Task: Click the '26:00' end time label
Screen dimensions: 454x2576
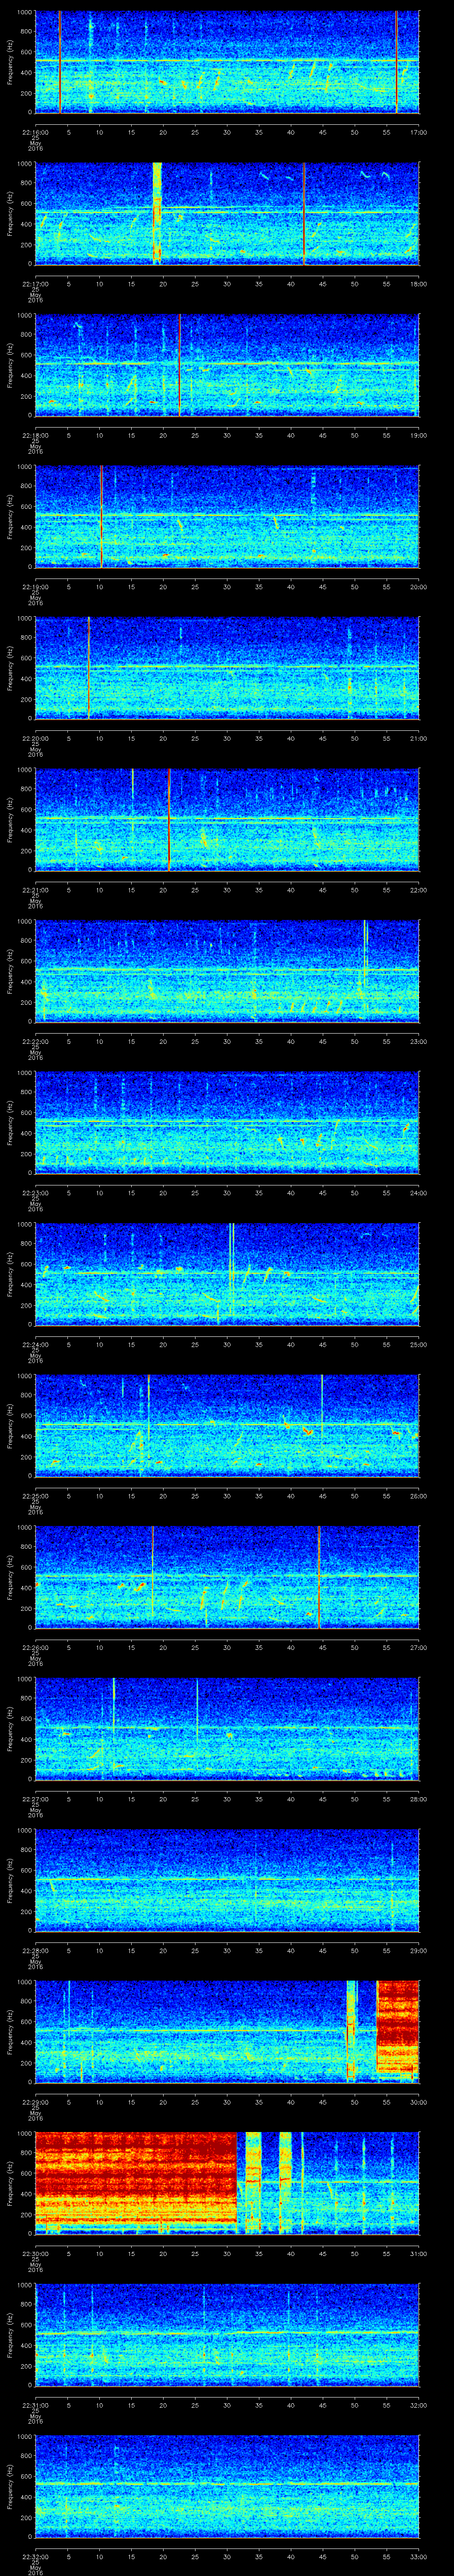Action: pos(418,1495)
